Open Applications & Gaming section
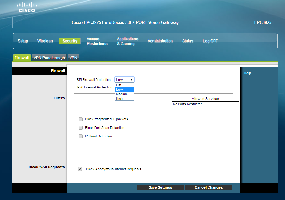 127,41
